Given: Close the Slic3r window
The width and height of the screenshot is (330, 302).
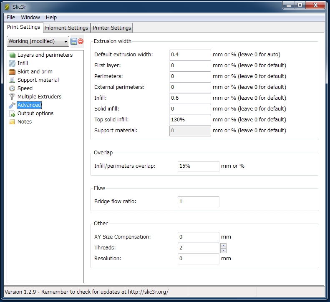Looking at the screenshot, I should coord(315,5).
